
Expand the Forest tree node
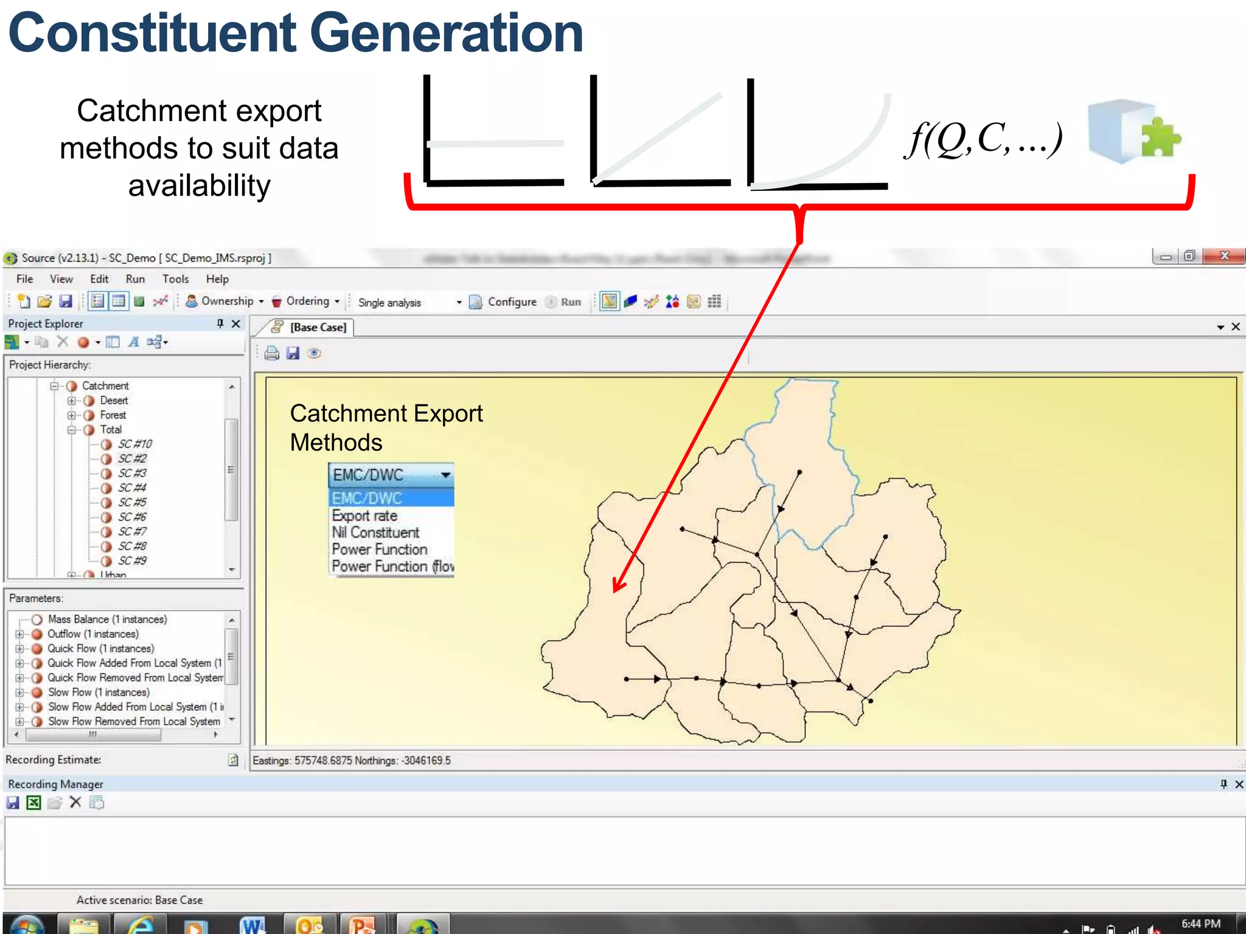point(72,415)
